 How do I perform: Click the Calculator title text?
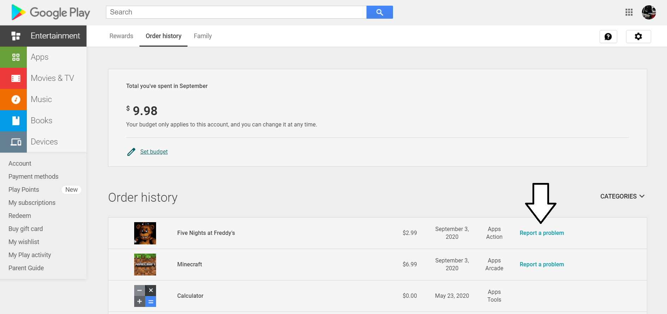click(190, 296)
